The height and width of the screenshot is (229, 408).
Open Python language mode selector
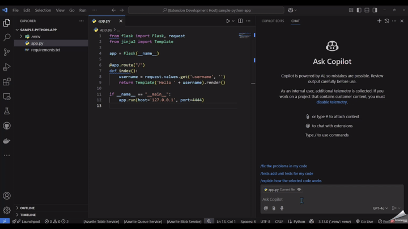(299, 222)
